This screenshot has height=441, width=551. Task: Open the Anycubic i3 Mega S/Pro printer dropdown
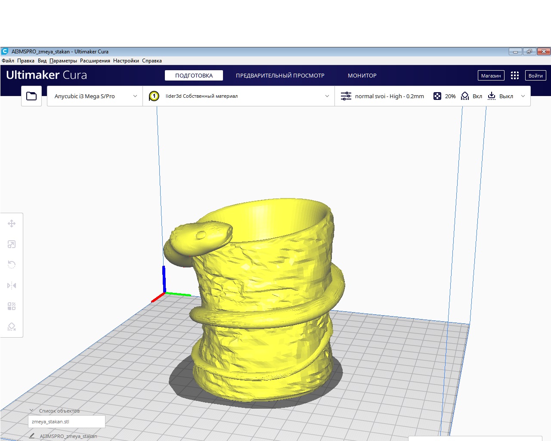point(95,96)
